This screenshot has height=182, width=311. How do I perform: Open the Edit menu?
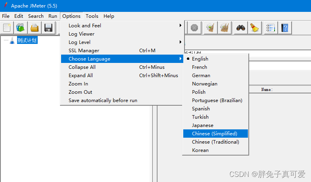(19, 16)
